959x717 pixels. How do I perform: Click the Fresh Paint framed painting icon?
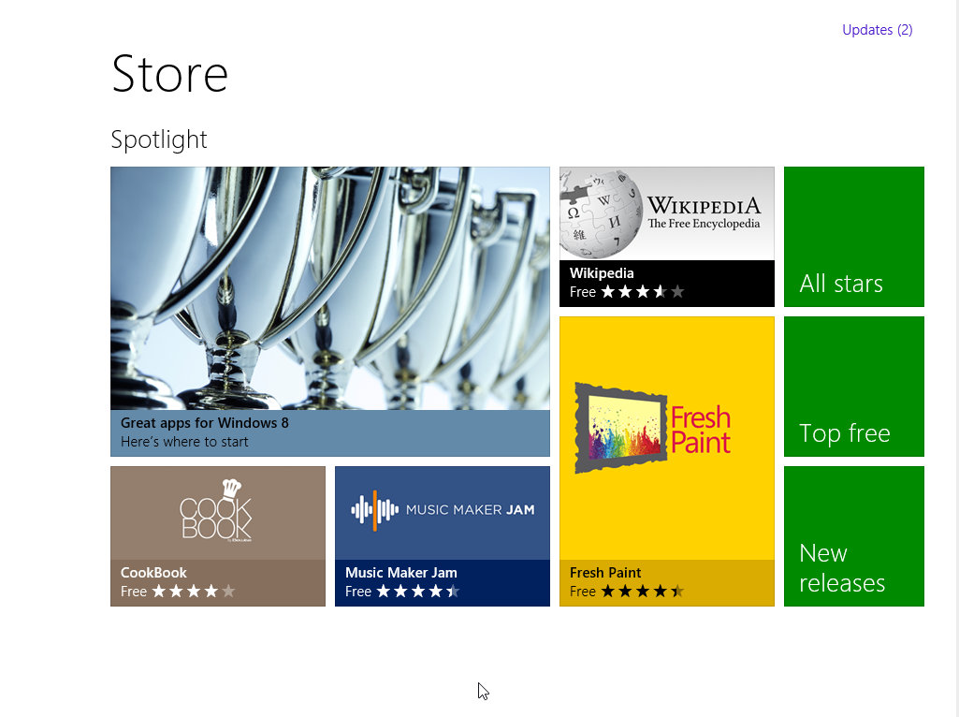(621, 429)
